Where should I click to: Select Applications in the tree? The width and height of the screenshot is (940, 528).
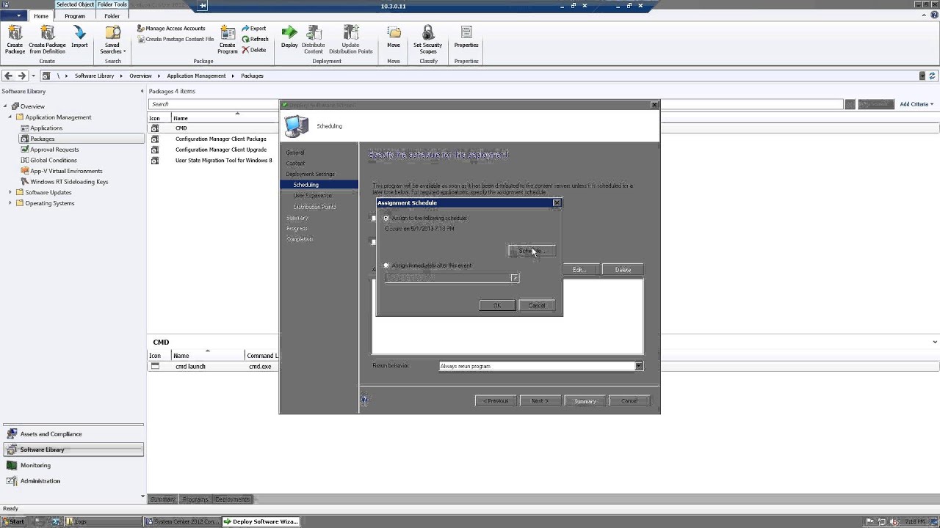coord(46,128)
